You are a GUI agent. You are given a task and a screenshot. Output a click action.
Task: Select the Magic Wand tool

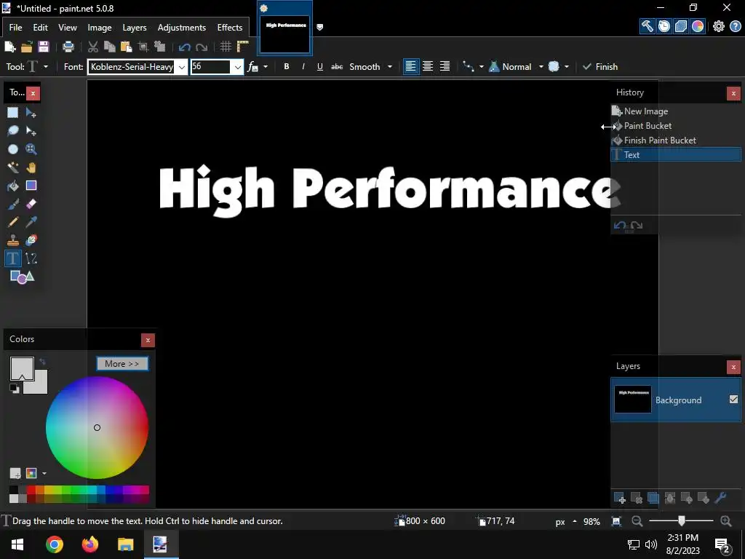pyautogui.click(x=13, y=167)
